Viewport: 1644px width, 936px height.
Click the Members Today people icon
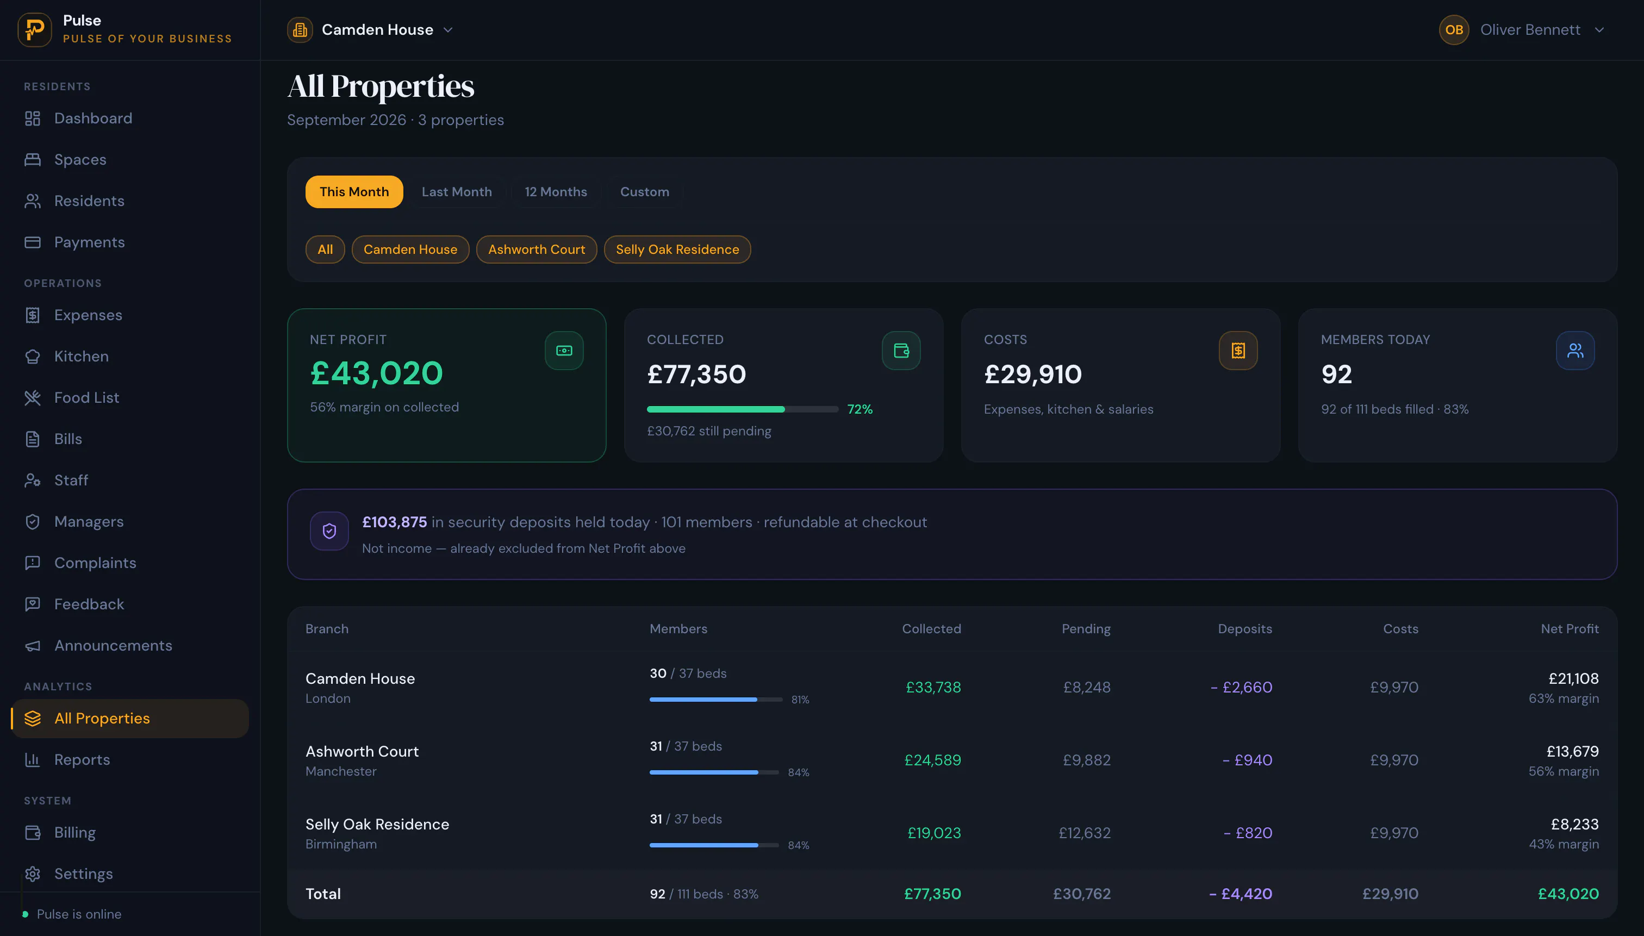point(1574,351)
